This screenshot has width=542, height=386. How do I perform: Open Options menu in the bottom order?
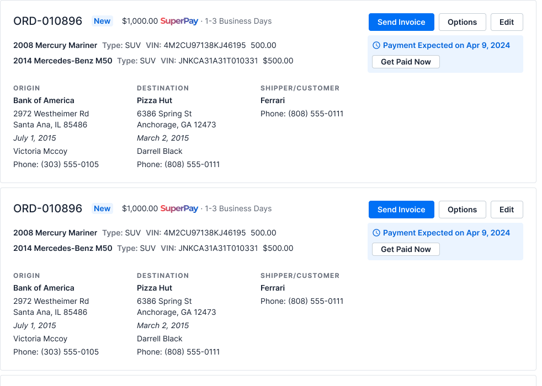point(462,210)
